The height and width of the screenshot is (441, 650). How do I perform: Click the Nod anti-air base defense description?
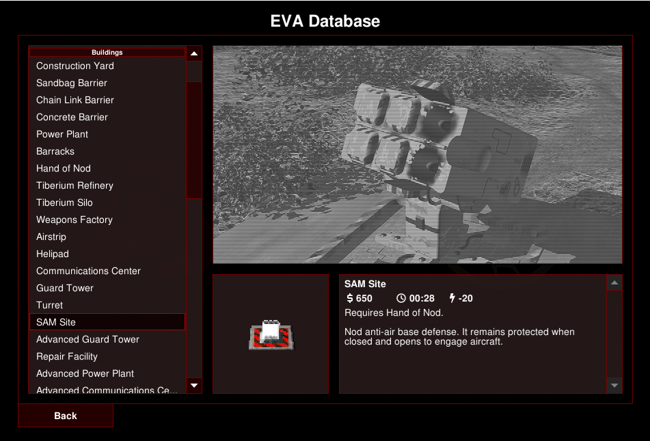(x=459, y=336)
